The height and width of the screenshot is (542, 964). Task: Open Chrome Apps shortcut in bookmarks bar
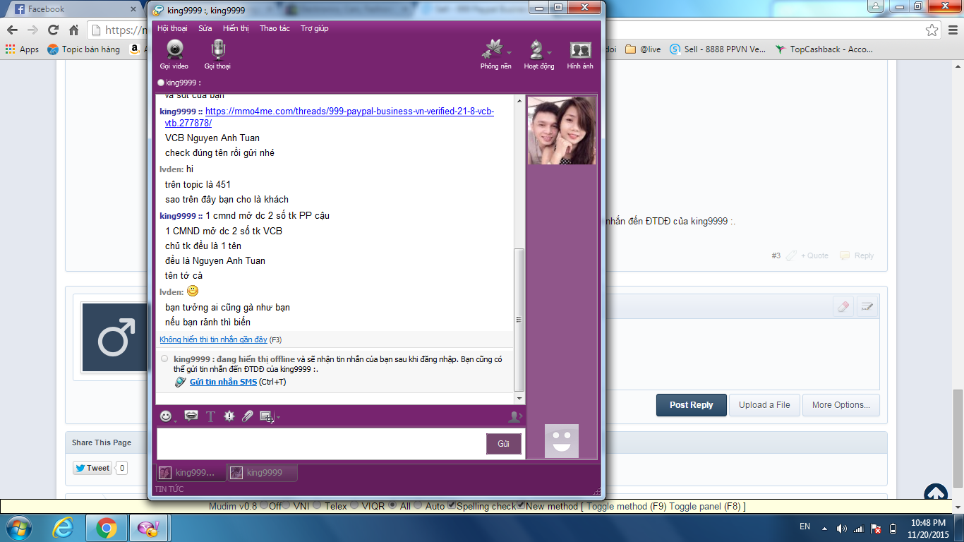click(22, 49)
